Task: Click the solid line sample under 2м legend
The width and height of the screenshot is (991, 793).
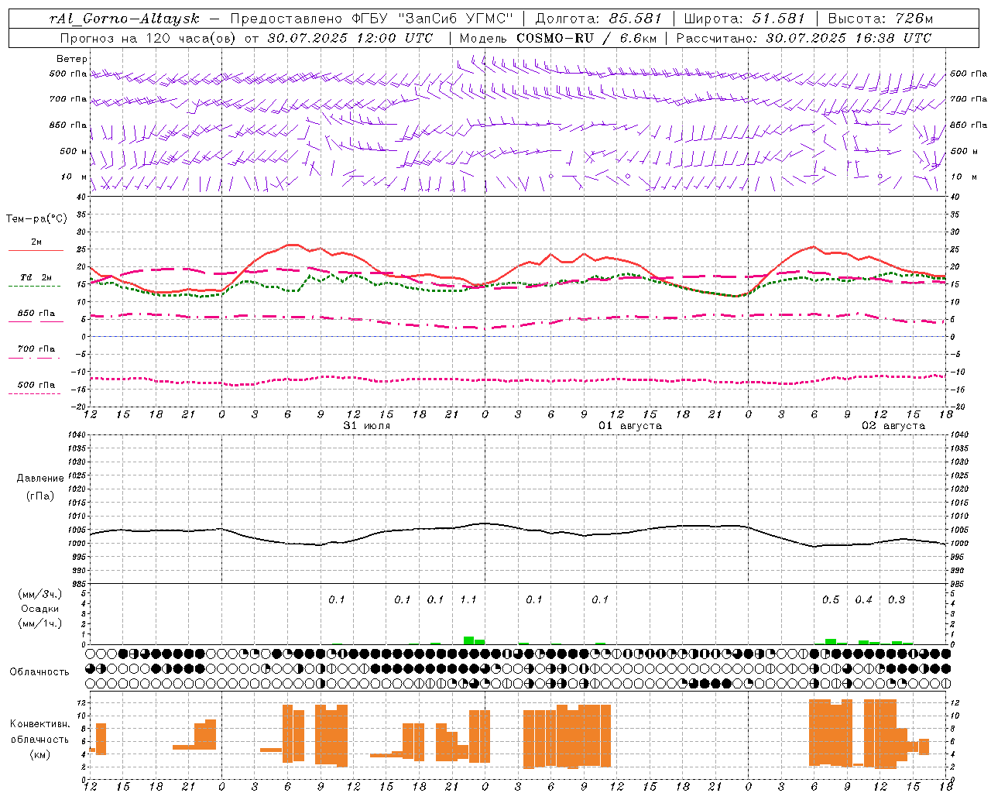Action: [36, 250]
